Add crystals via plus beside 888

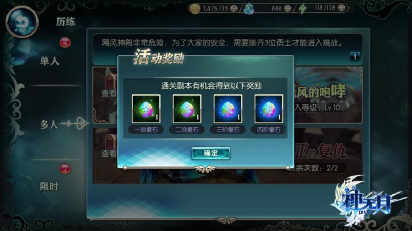288,8
